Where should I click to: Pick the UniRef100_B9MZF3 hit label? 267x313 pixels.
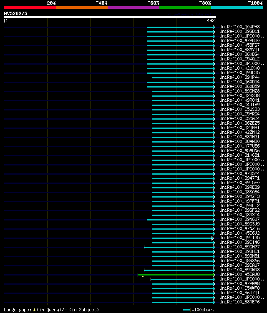[x=239, y=197]
